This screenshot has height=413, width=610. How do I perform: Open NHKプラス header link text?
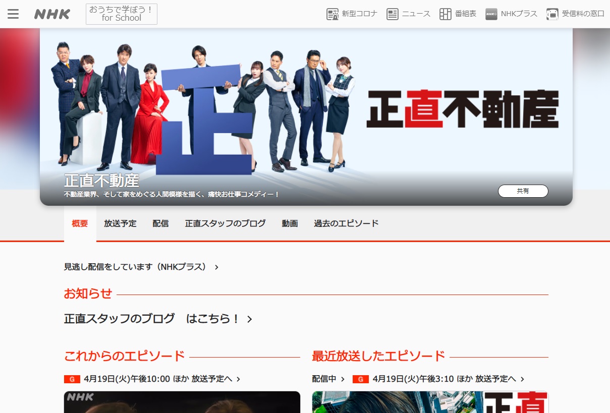pyautogui.click(x=519, y=14)
